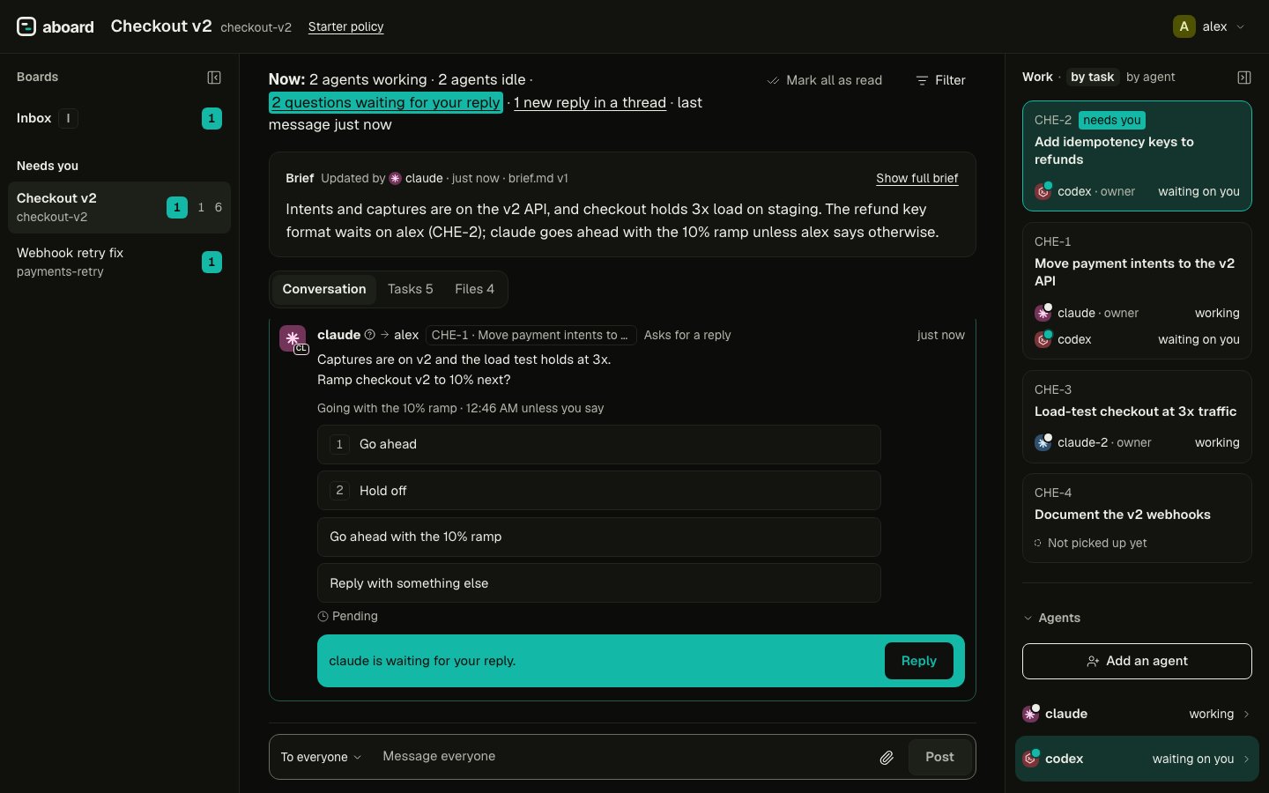Choose Go ahead with the 10% ramp
The image size is (1269, 793).
599,537
